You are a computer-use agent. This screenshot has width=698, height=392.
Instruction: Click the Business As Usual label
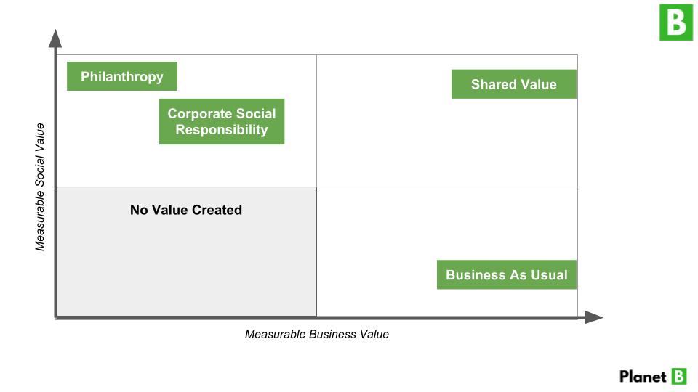coord(506,275)
